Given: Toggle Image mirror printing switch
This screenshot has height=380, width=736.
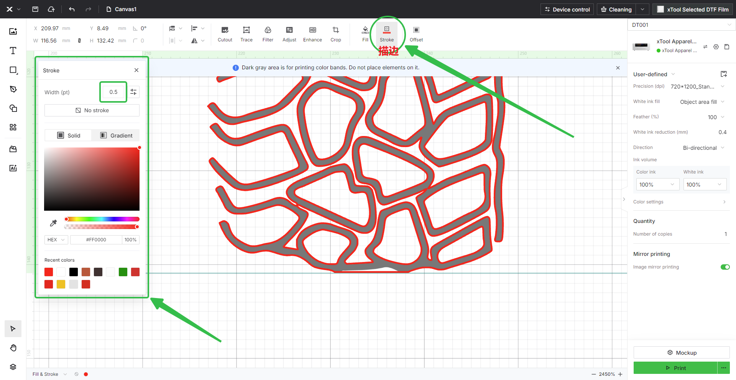Looking at the screenshot, I should point(725,267).
